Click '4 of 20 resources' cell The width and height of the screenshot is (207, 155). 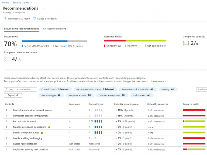click(x=156, y=150)
